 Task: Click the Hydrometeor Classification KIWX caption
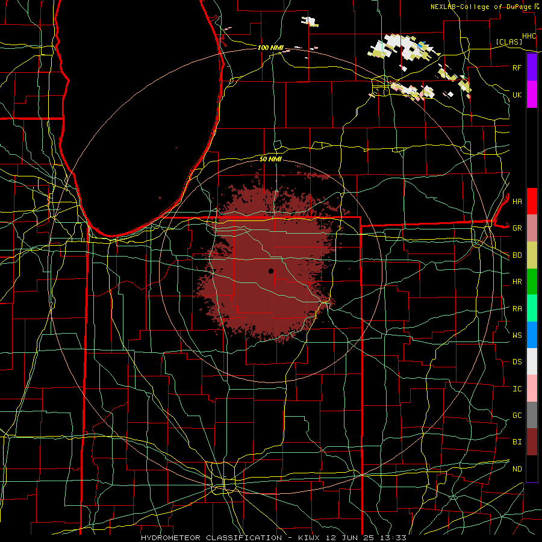[x=273, y=538]
